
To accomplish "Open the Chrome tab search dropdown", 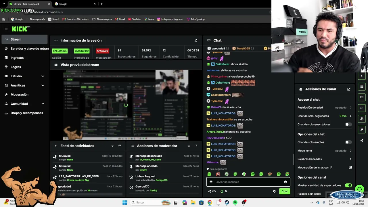I will (x=4, y=4).
